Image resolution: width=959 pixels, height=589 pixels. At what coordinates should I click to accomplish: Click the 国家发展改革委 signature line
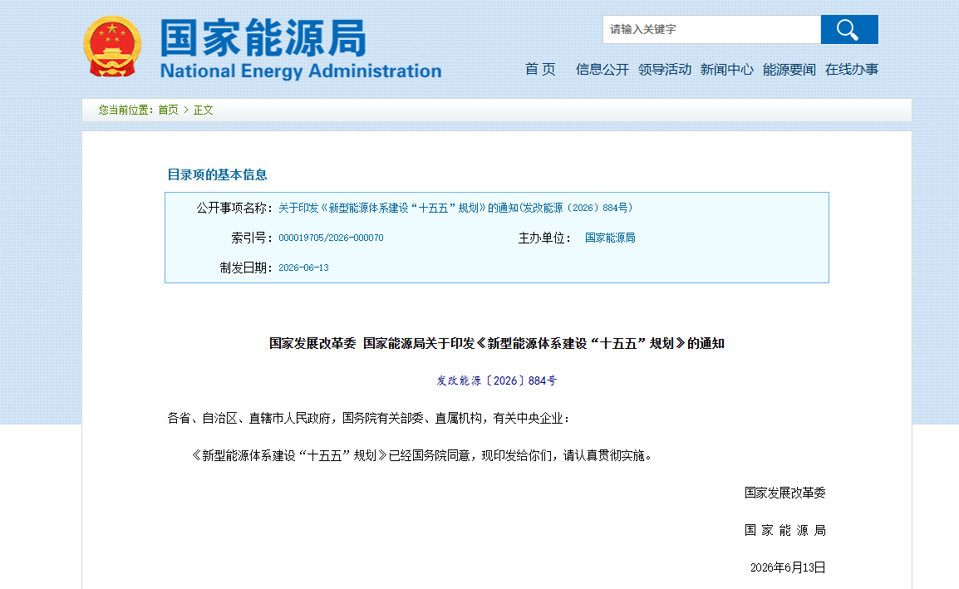click(784, 493)
